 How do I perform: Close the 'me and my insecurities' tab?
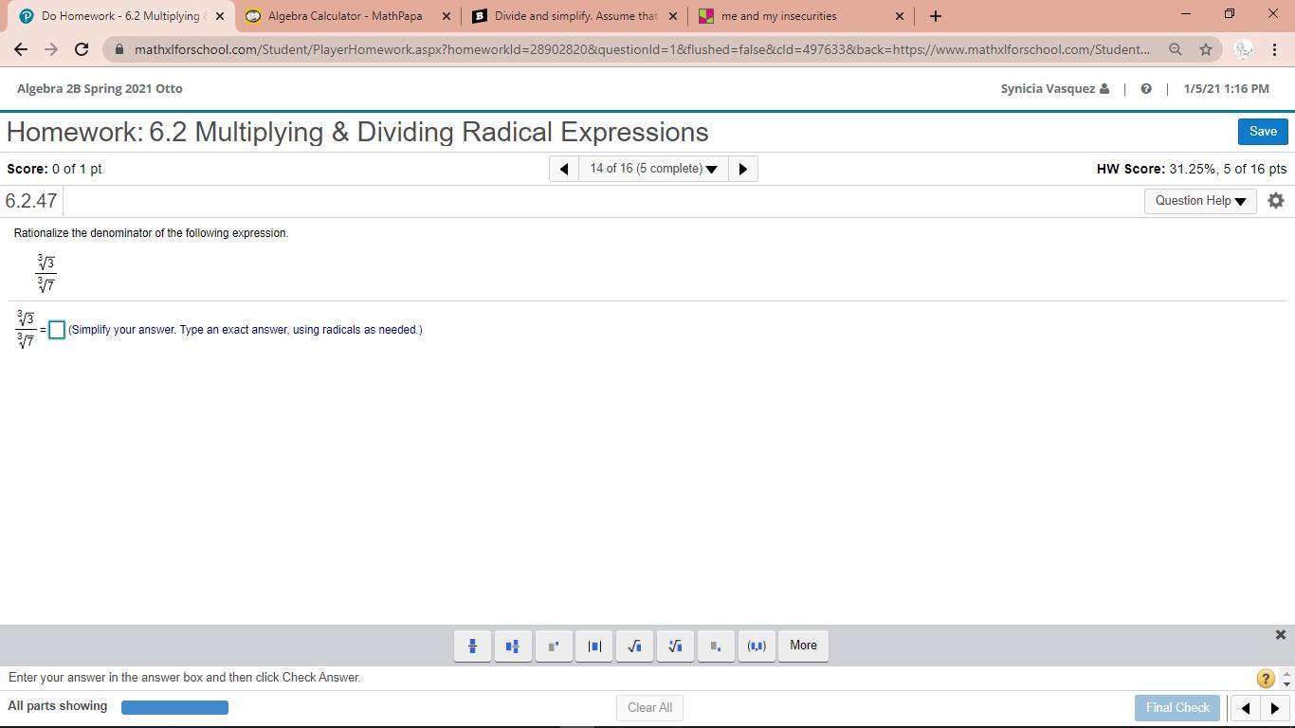tap(900, 16)
